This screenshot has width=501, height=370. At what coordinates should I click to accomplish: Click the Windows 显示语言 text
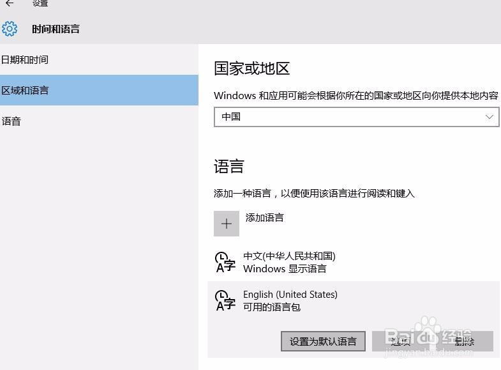[x=285, y=269]
